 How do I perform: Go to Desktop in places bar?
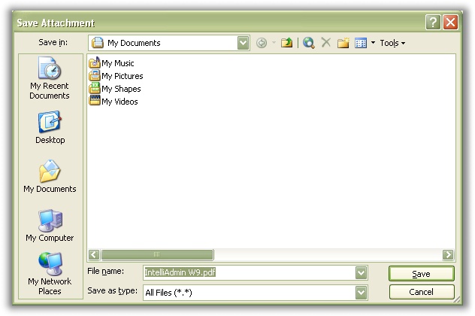pyautogui.click(x=50, y=127)
